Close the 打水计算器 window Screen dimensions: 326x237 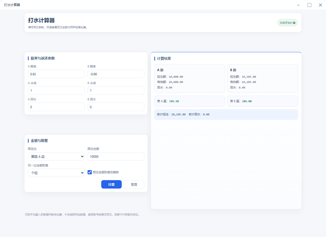point(320,5)
